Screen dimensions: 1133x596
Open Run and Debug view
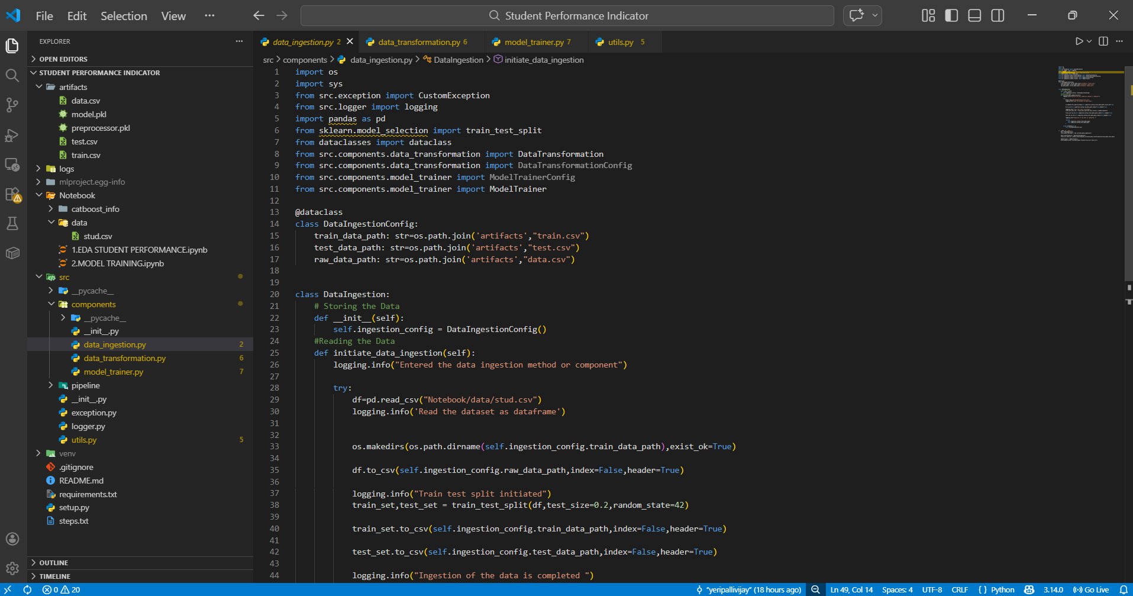point(12,135)
